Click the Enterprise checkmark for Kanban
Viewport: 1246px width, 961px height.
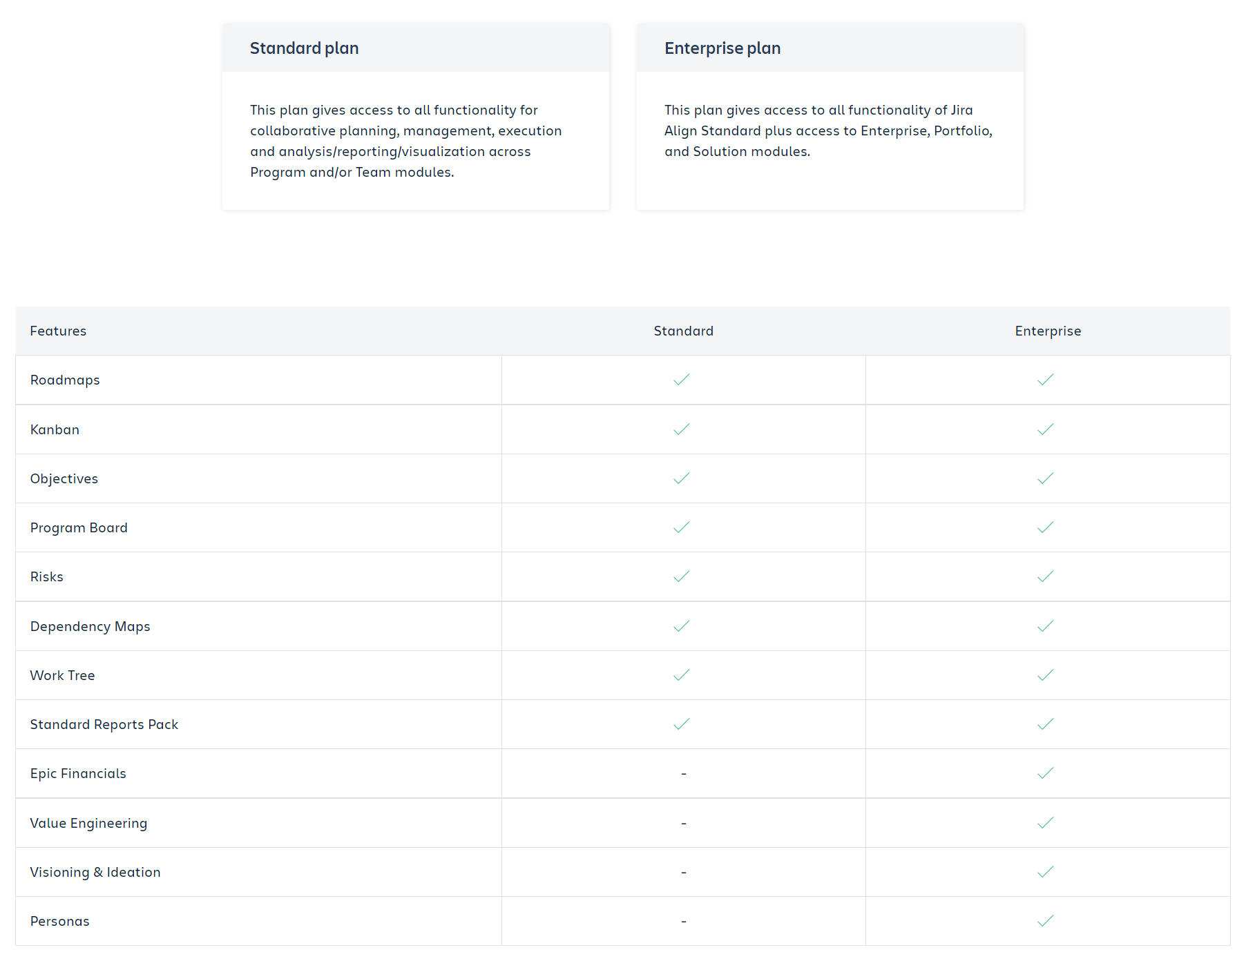1046,429
